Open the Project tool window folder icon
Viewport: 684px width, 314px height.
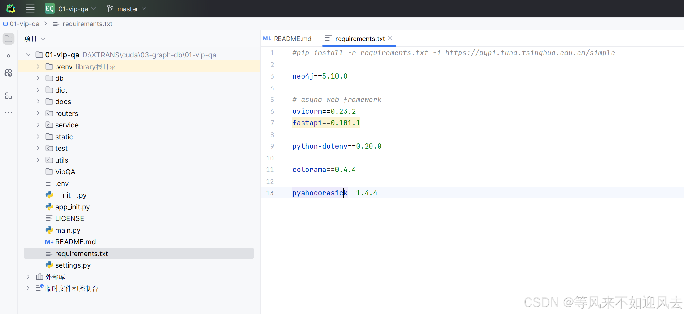pos(8,39)
